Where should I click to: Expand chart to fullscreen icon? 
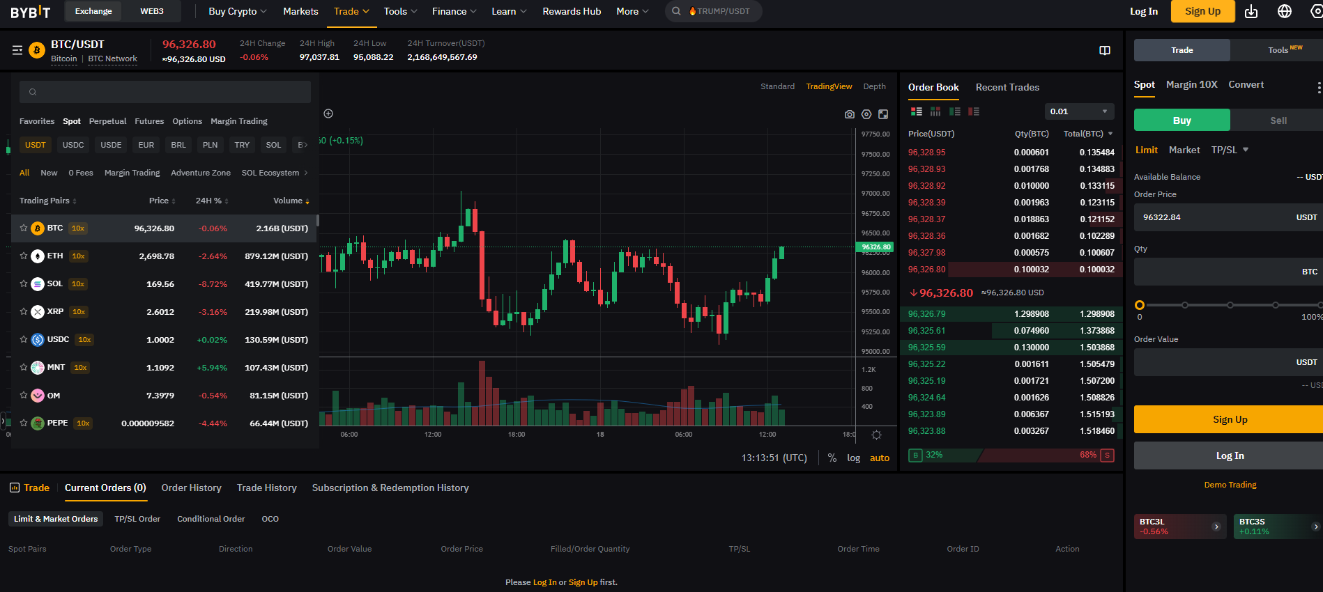pyautogui.click(x=883, y=114)
